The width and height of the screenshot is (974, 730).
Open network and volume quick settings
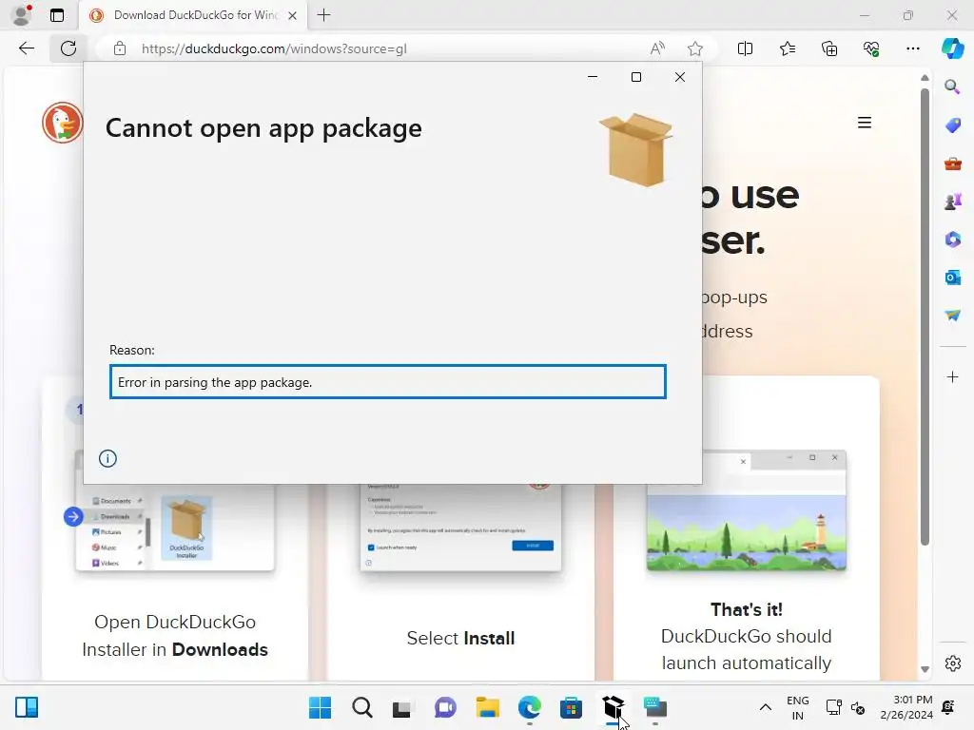pos(846,707)
